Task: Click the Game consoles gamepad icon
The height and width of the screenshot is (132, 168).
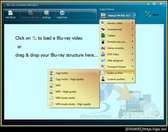Action: (103, 48)
